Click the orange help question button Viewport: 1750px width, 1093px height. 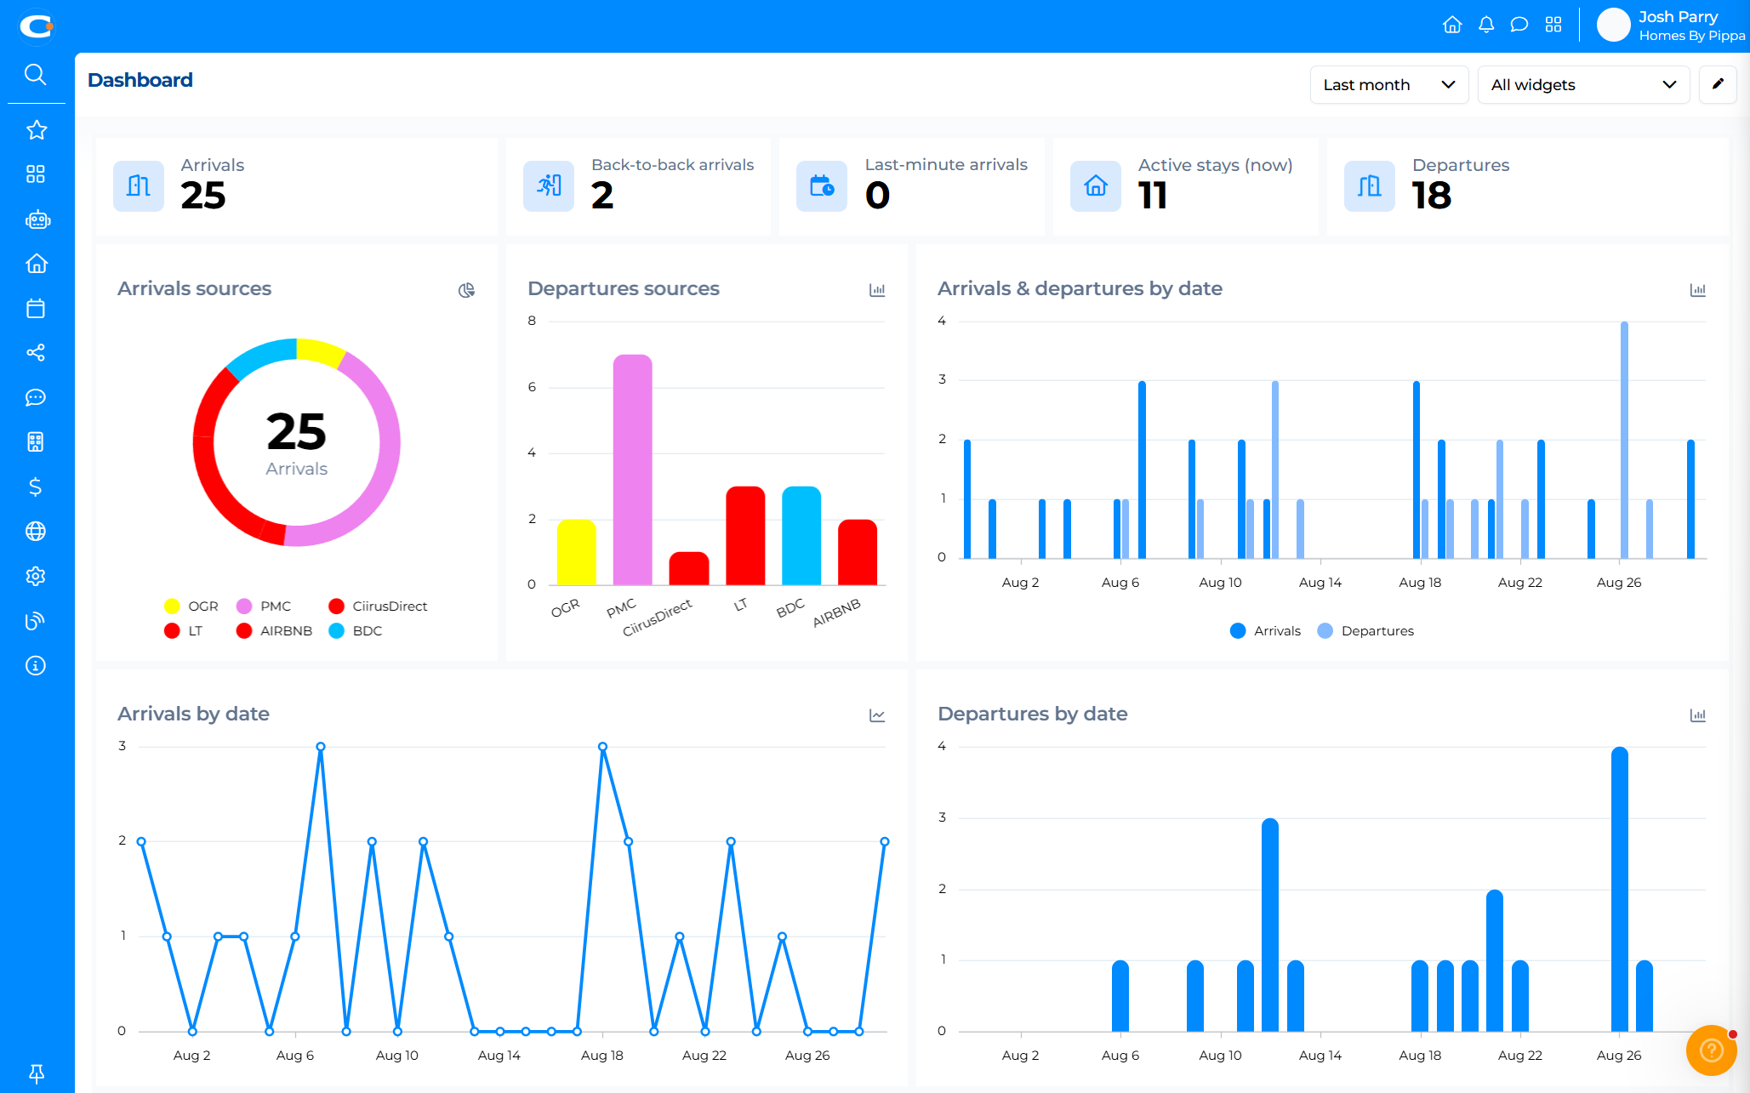tap(1711, 1050)
